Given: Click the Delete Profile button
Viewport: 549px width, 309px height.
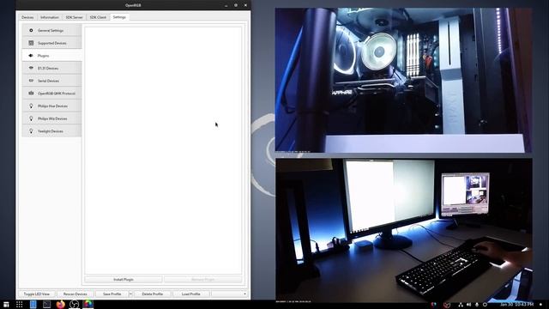Looking at the screenshot, I should (153, 294).
